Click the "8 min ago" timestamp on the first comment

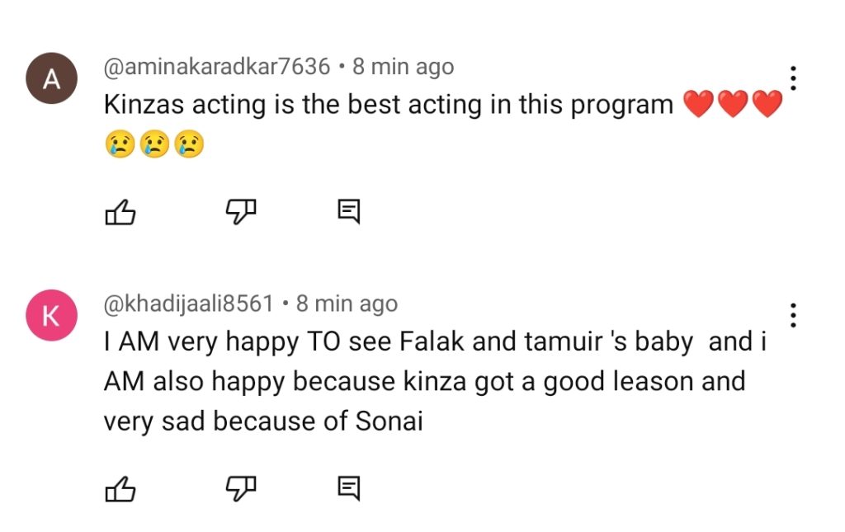(x=403, y=67)
